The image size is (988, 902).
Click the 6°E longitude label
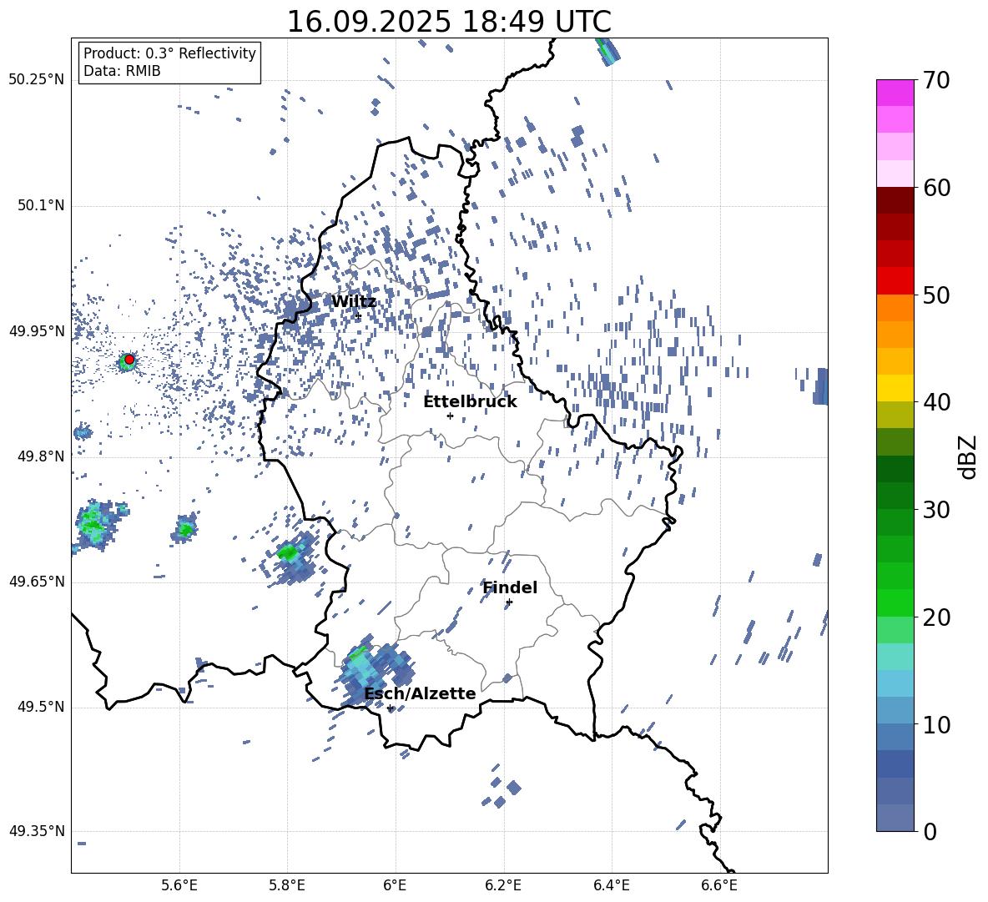(395, 886)
